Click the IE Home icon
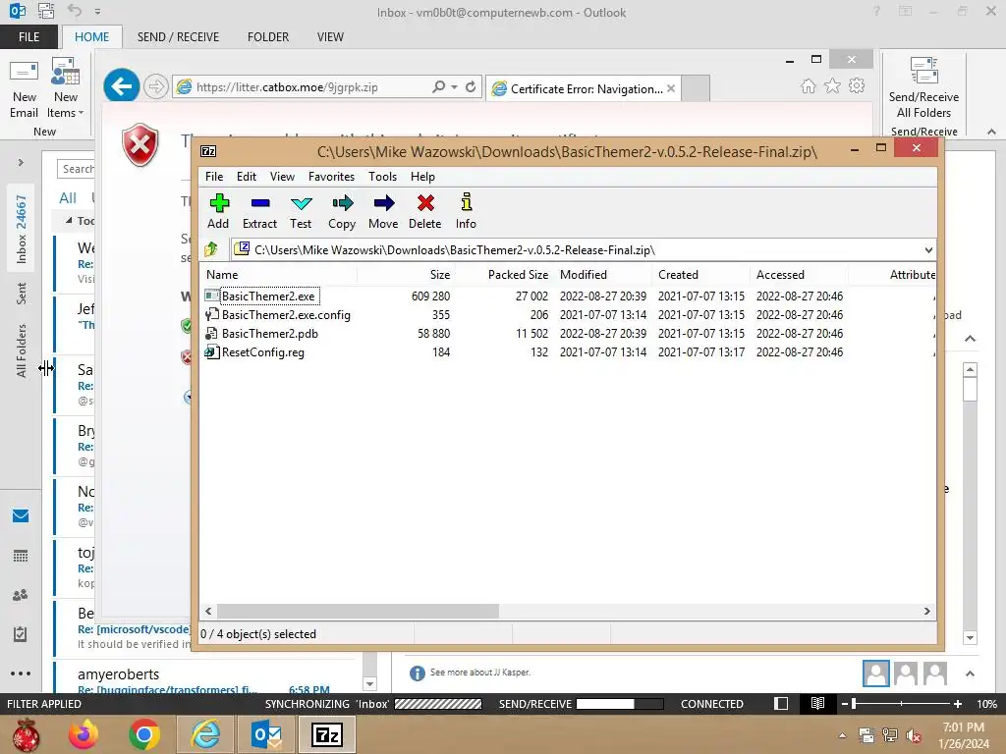Image resolution: width=1006 pixels, height=754 pixels. pyautogui.click(x=809, y=86)
